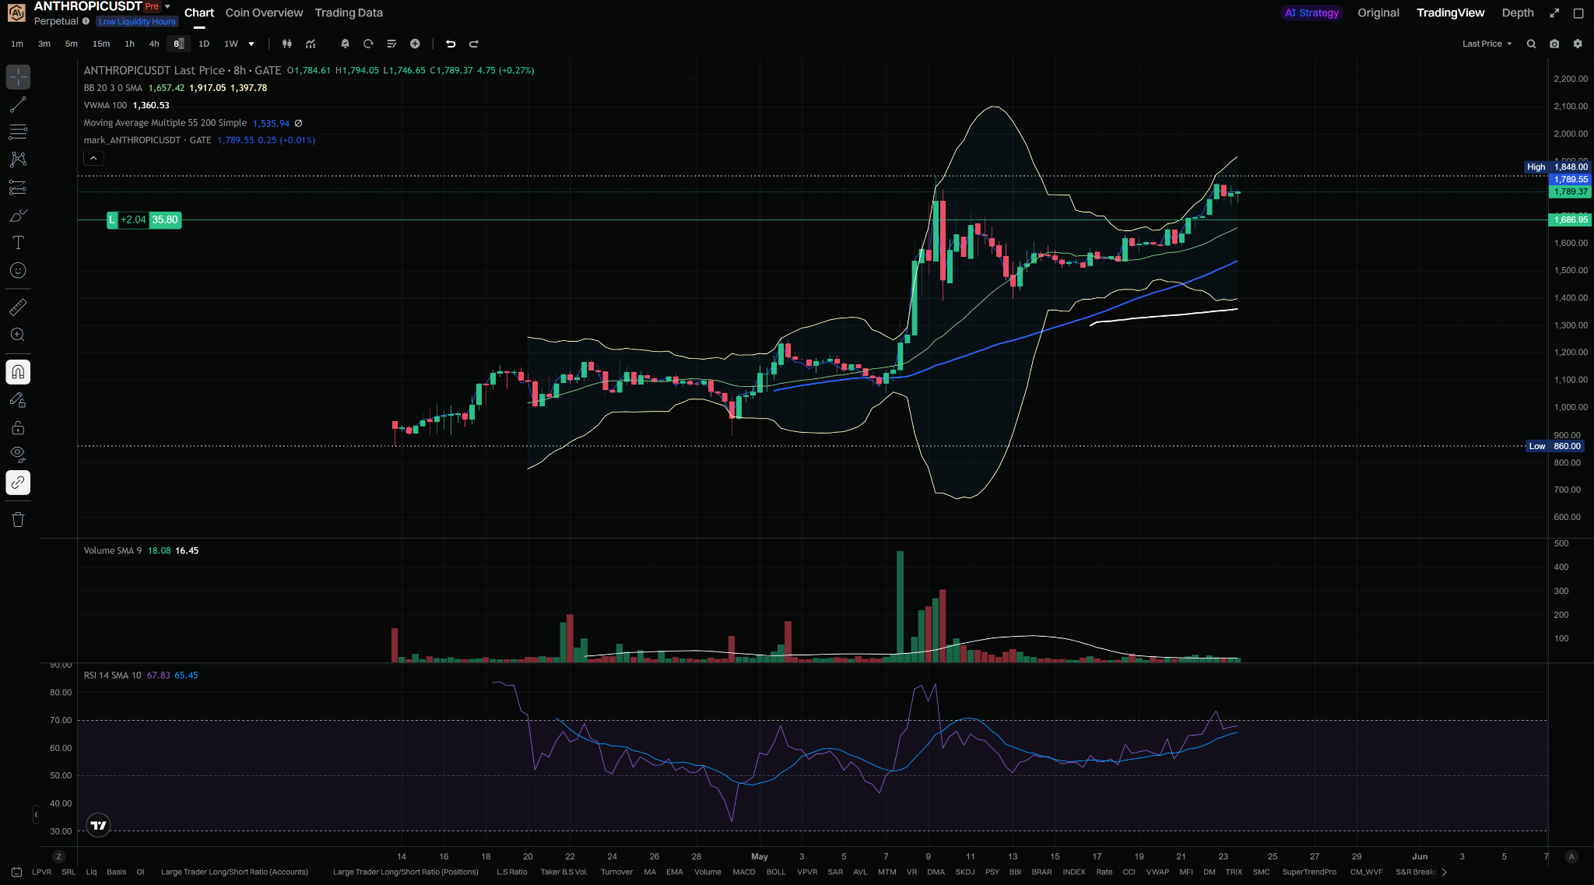The height and width of the screenshot is (885, 1594).
Task: Collapse the indicator legend with chevron
Action: (93, 158)
